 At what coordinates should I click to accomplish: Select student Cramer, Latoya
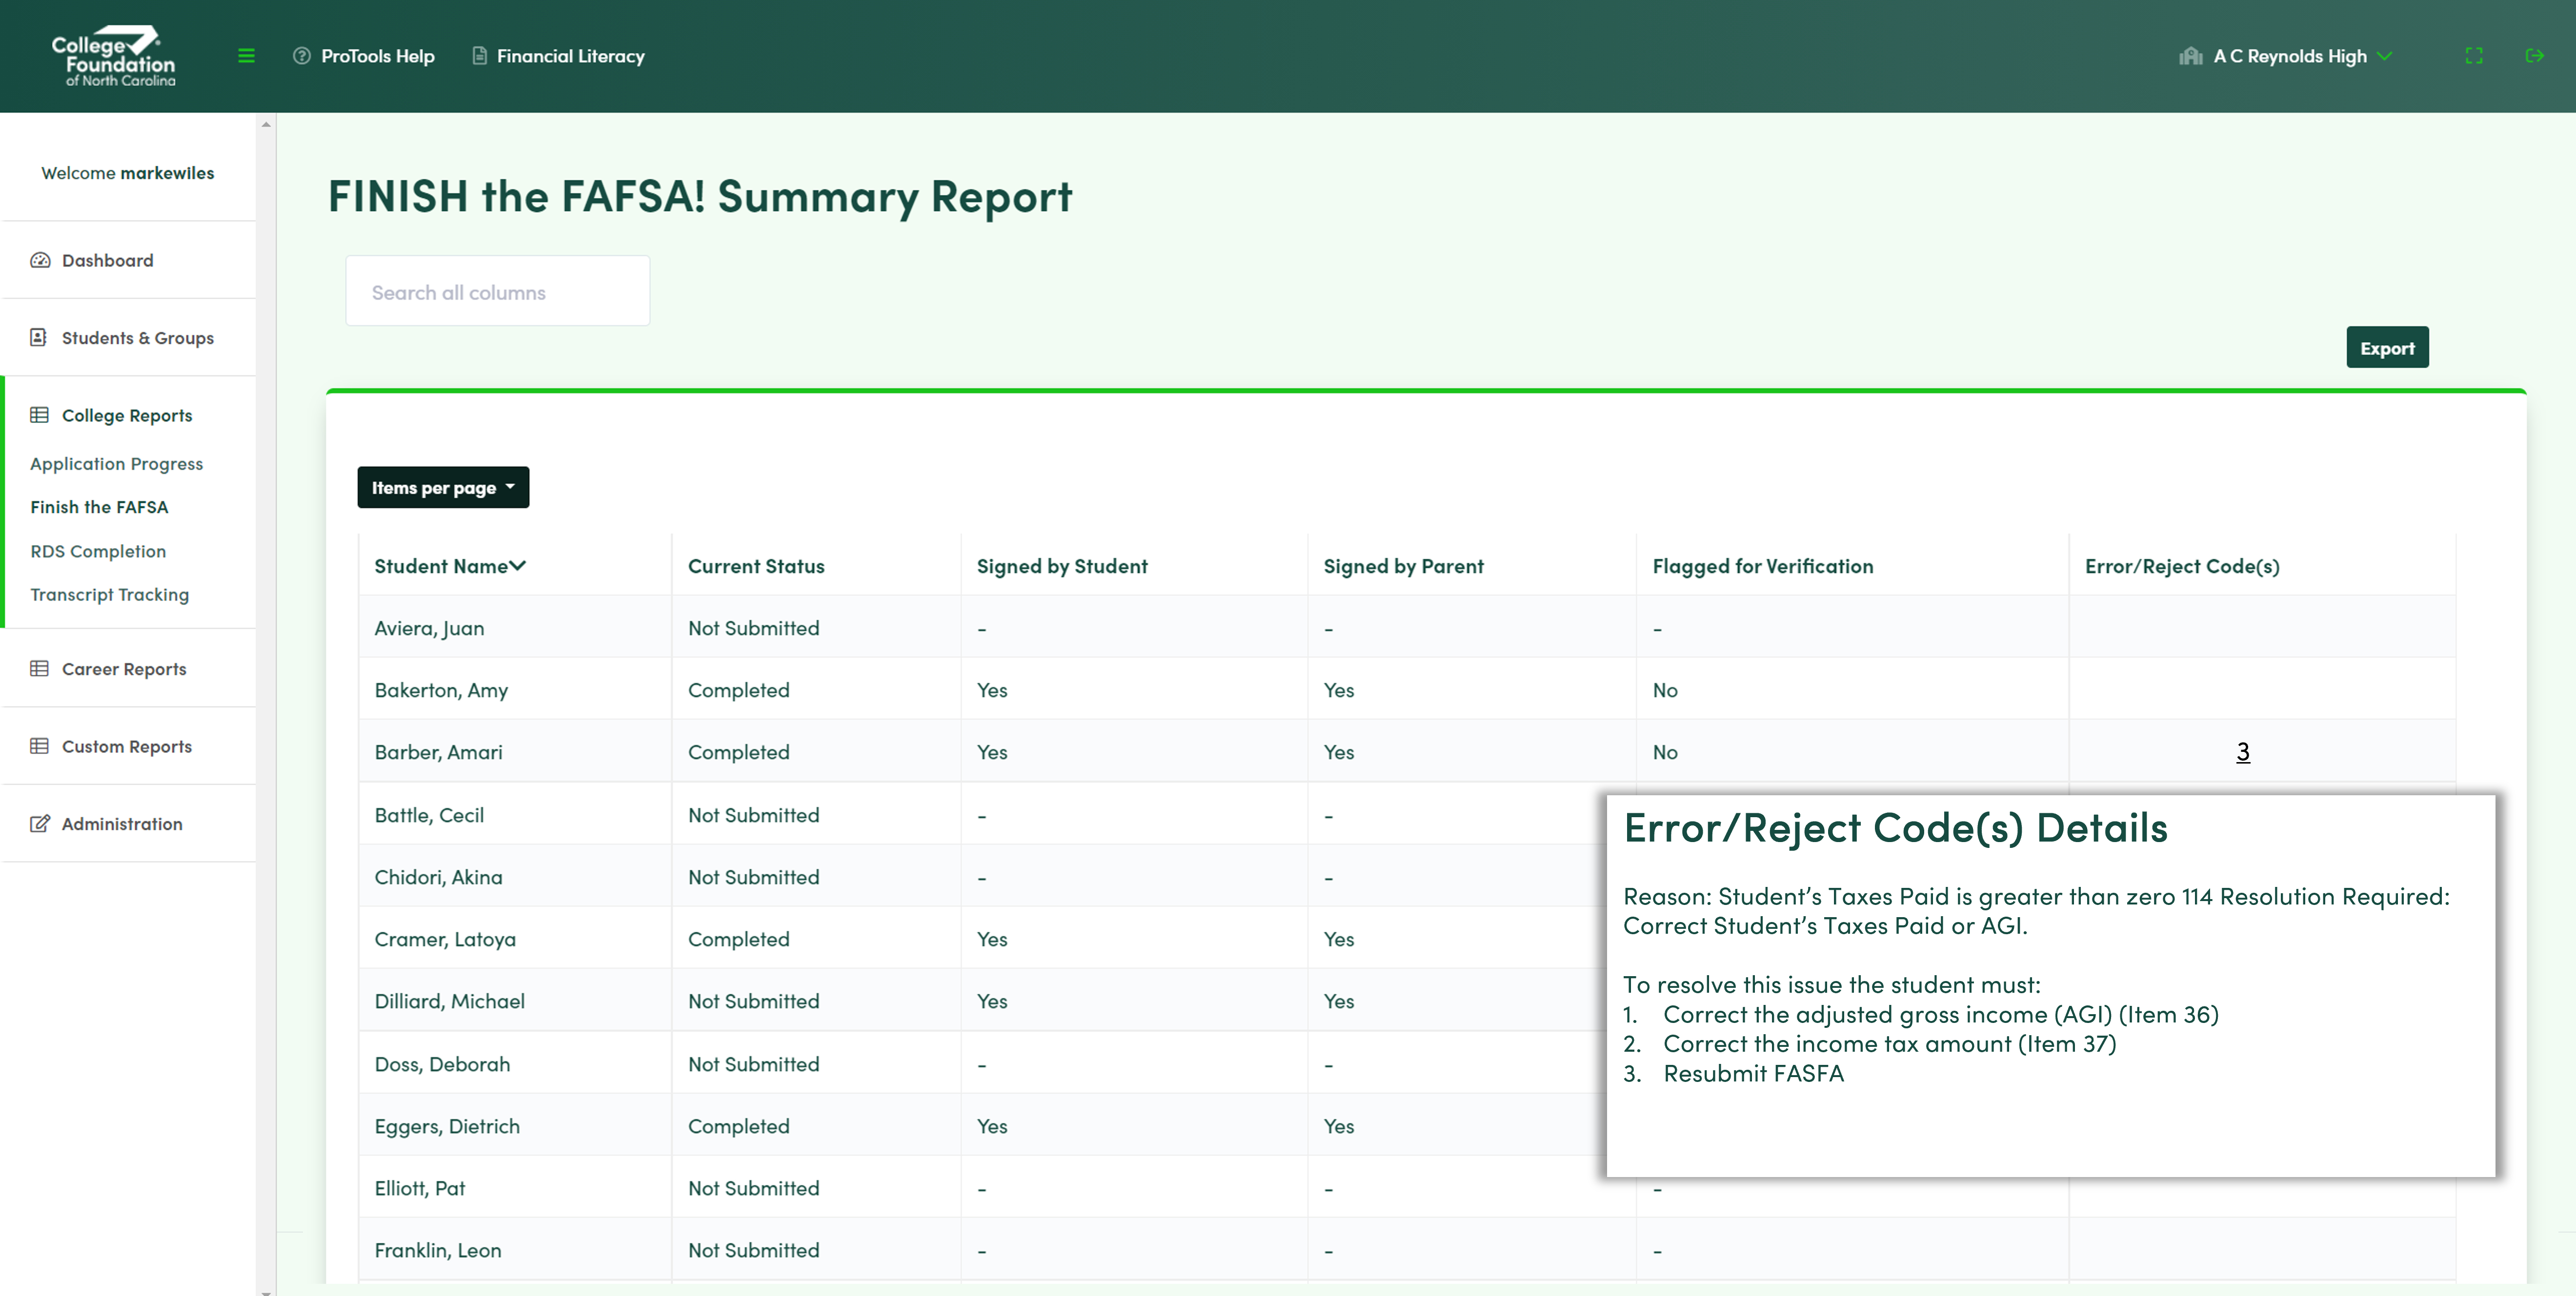pos(445,939)
